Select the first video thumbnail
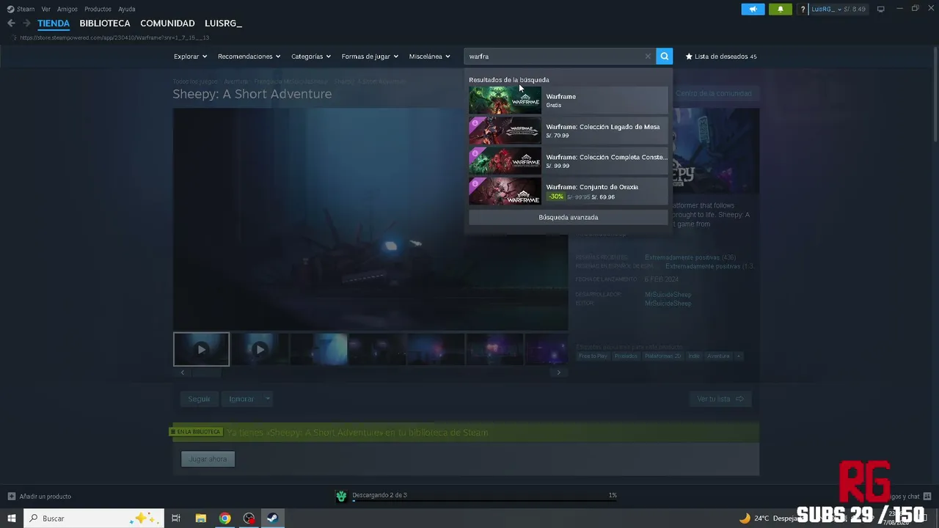Viewport: 939px width, 528px height. [201, 349]
